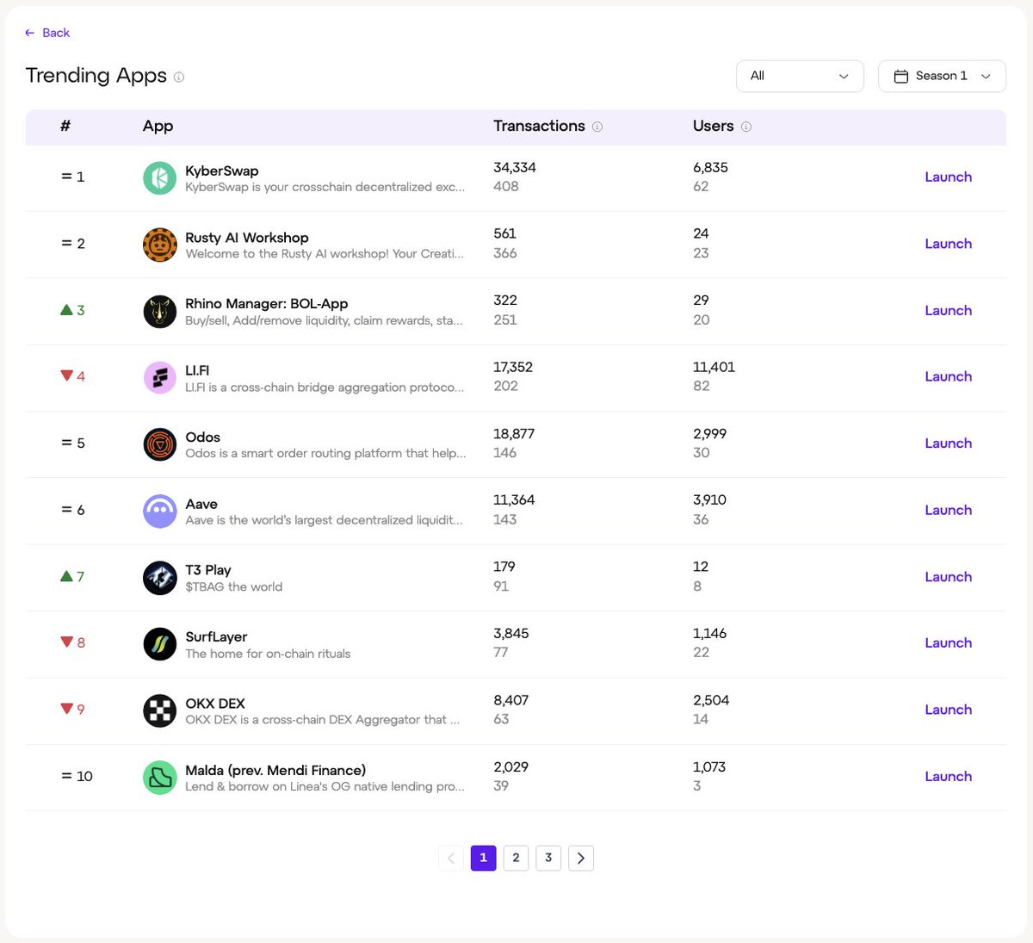This screenshot has height=943, width=1033.
Task: Open the Season 1 selector
Action: coord(942,76)
